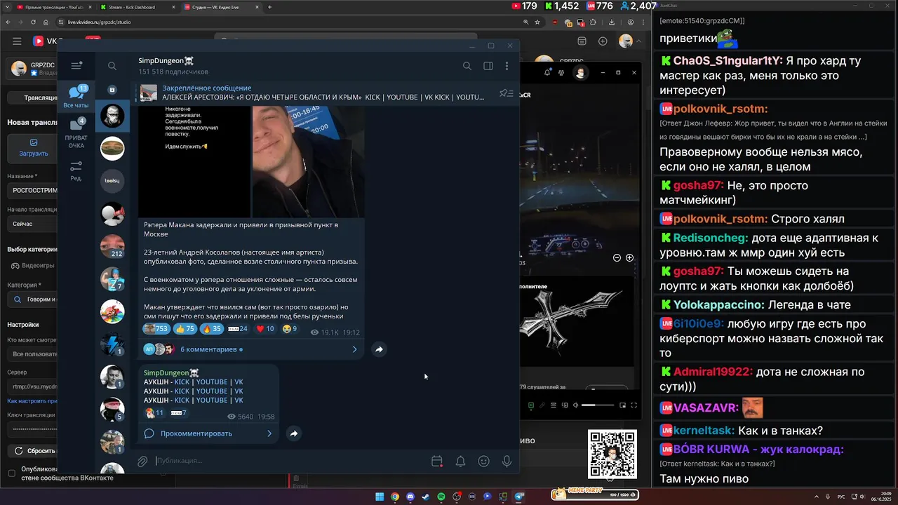Image resolution: width=898 pixels, height=505 pixels.
Task: Zoom out minus in music player
Action: click(617, 257)
